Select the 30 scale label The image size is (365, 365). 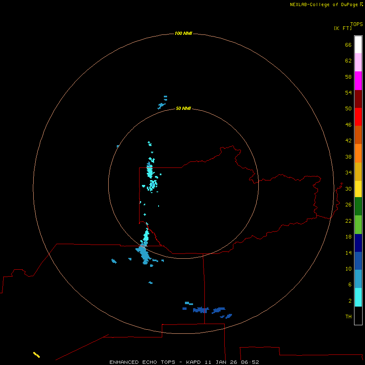click(348, 189)
